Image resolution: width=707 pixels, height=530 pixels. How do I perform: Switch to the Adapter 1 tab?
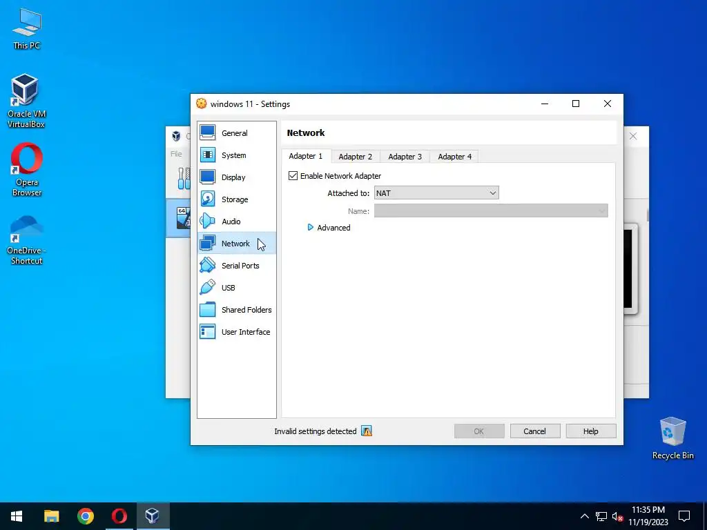pos(306,156)
